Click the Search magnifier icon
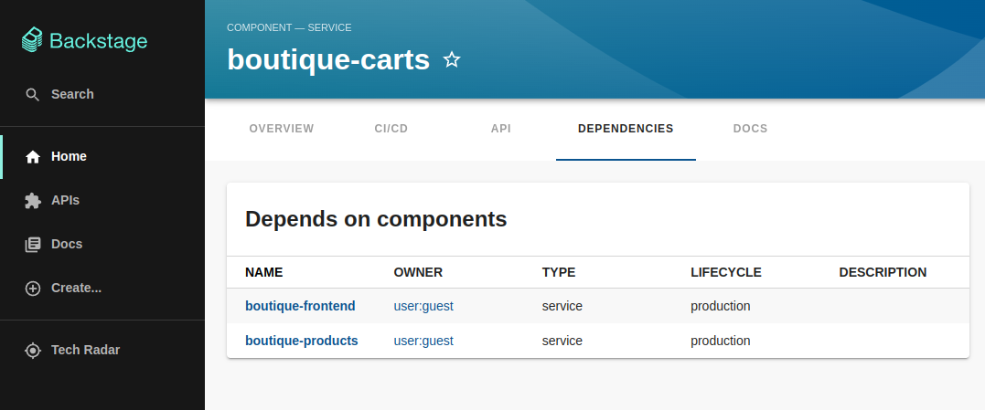Screen dimensions: 985x410 (33, 94)
